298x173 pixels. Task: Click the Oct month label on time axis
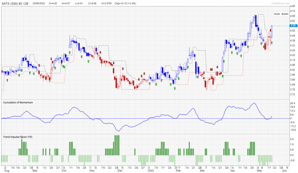(x=64, y=171)
